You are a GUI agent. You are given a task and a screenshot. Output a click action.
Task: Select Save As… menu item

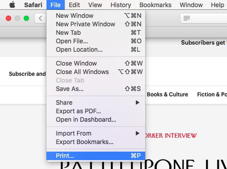(96, 89)
